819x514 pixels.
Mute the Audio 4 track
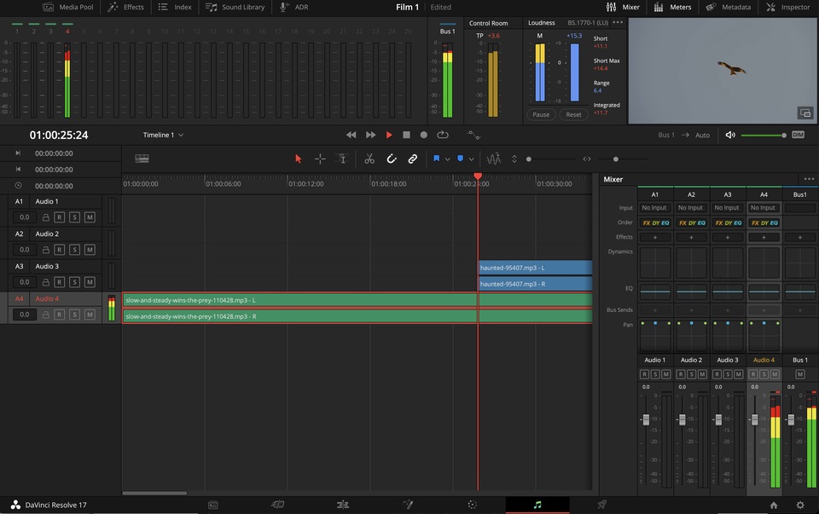(90, 314)
